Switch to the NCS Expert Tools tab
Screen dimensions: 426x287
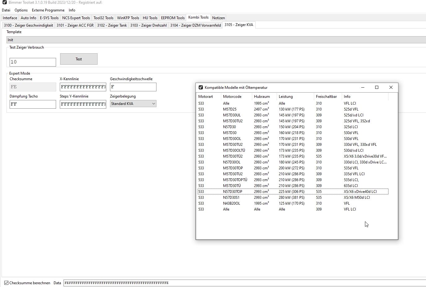point(76,18)
